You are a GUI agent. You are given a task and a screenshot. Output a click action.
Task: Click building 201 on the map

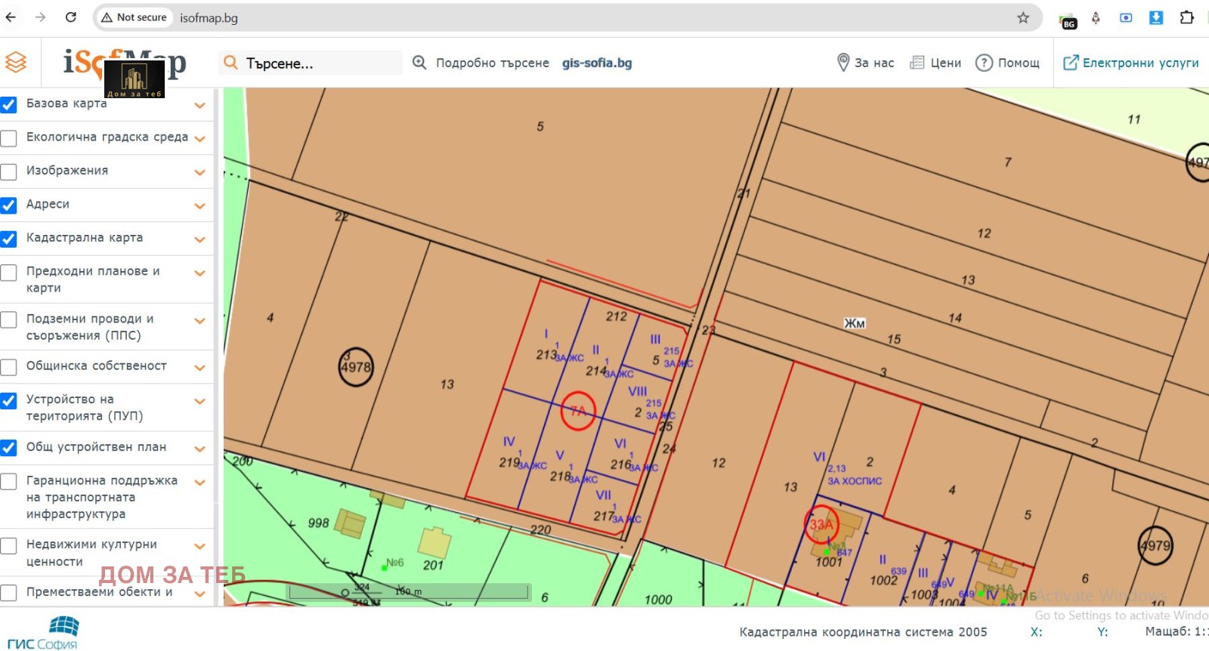[x=434, y=541]
